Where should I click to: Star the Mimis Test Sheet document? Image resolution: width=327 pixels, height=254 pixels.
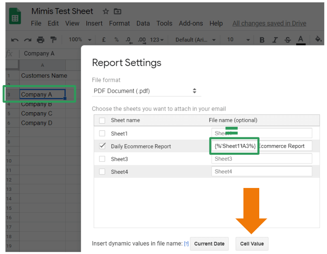[105, 11]
